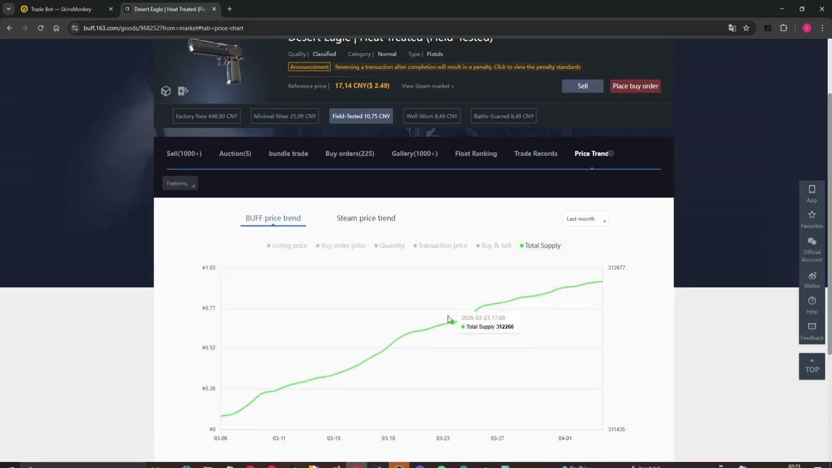Image resolution: width=832 pixels, height=468 pixels.
Task: Select Field-Tested 10,75 CNY option
Action: tap(361, 116)
